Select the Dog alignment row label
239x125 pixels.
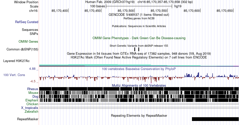tap(35, 97)
